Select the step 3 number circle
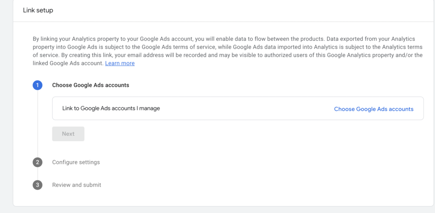Image resolution: width=435 pixels, height=213 pixels. pyautogui.click(x=37, y=185)
